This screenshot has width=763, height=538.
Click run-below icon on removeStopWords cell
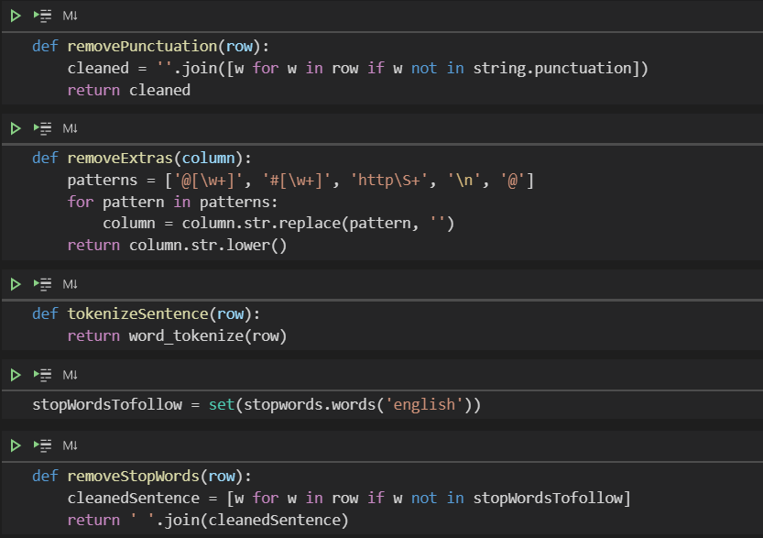pyautogui.click(x=42, y=445)
